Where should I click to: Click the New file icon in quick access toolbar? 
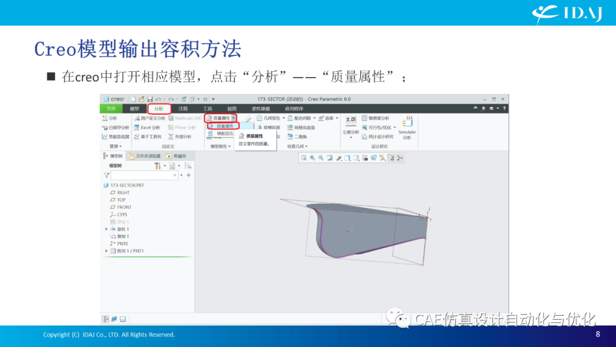(133, 99)
